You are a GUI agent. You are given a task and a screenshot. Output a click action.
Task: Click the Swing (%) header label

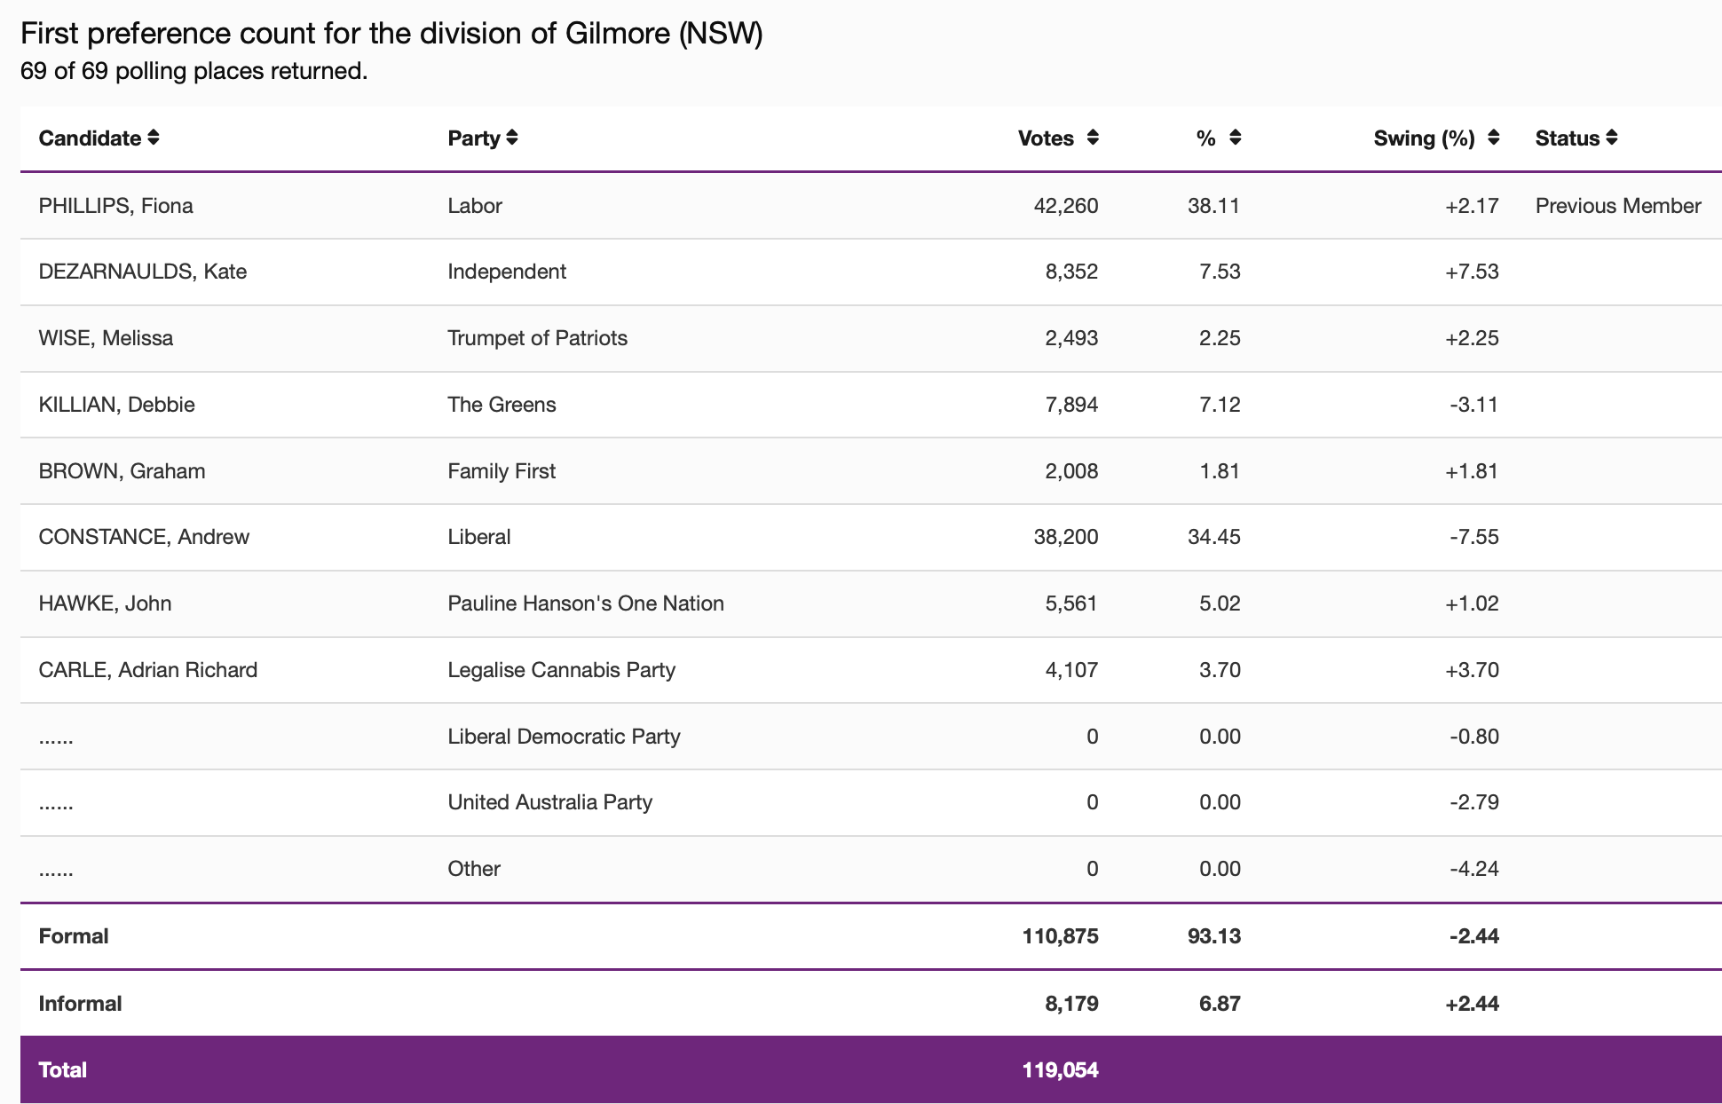click(x=1424, y=138)
